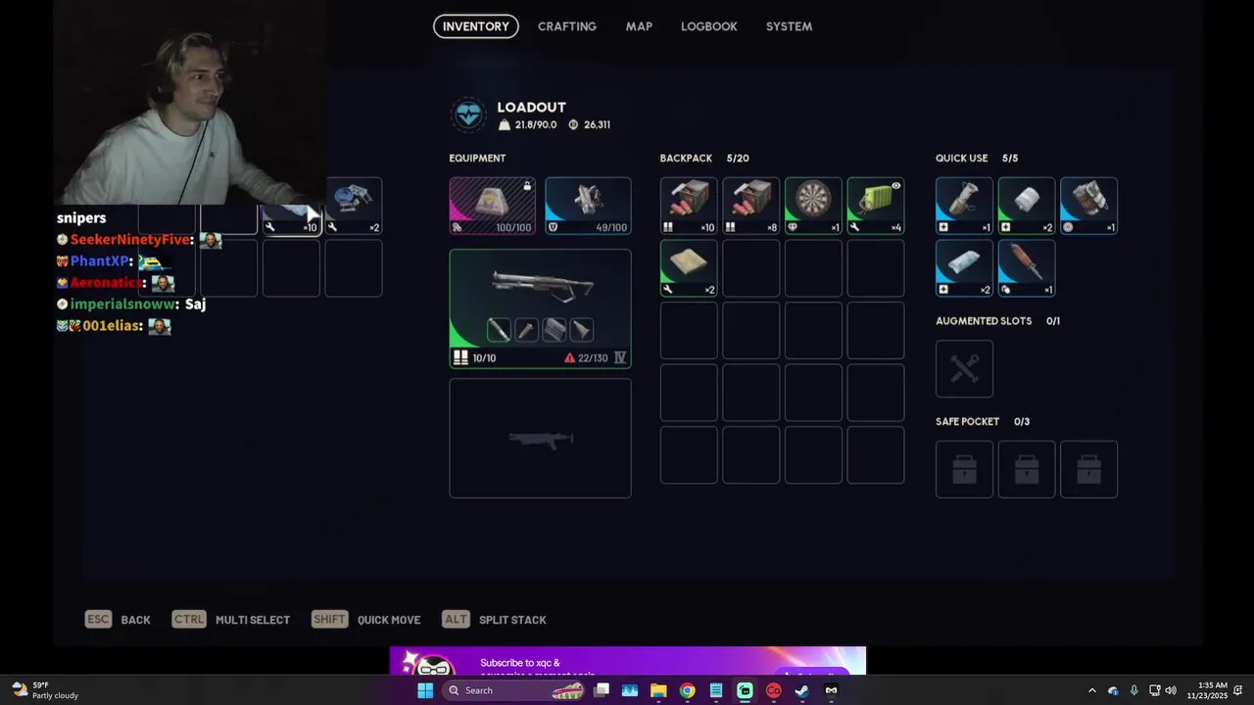
Task: Select the folded fabric item x2 in backpack
Action: [x=689, y=267]
